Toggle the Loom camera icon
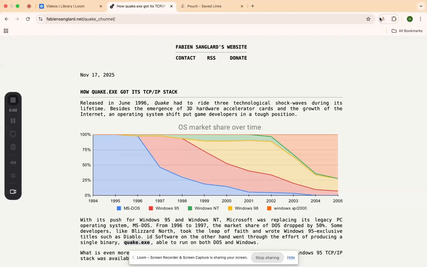The height and width of the screenshot is (267, 427). [13, 192]
